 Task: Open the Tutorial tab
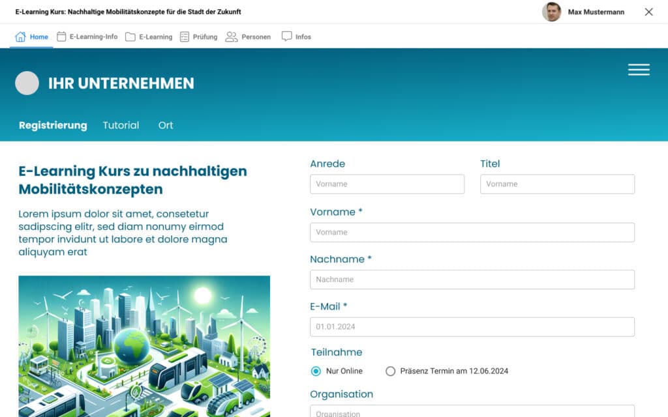[x=121, y=125]
